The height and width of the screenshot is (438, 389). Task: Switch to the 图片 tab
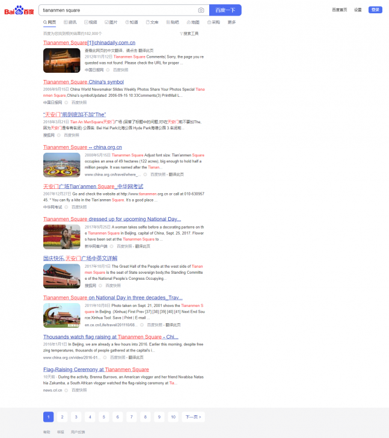(x=111, y=22)
